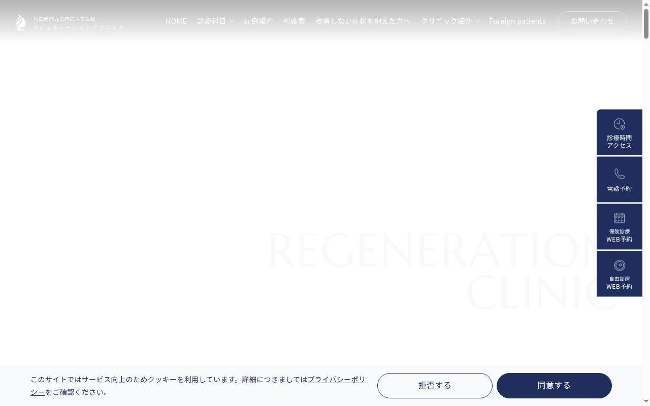650x406 pixels.
Task: Click the calendar icon for 保険診療 WEB予約
Action: tap(620, 218)
